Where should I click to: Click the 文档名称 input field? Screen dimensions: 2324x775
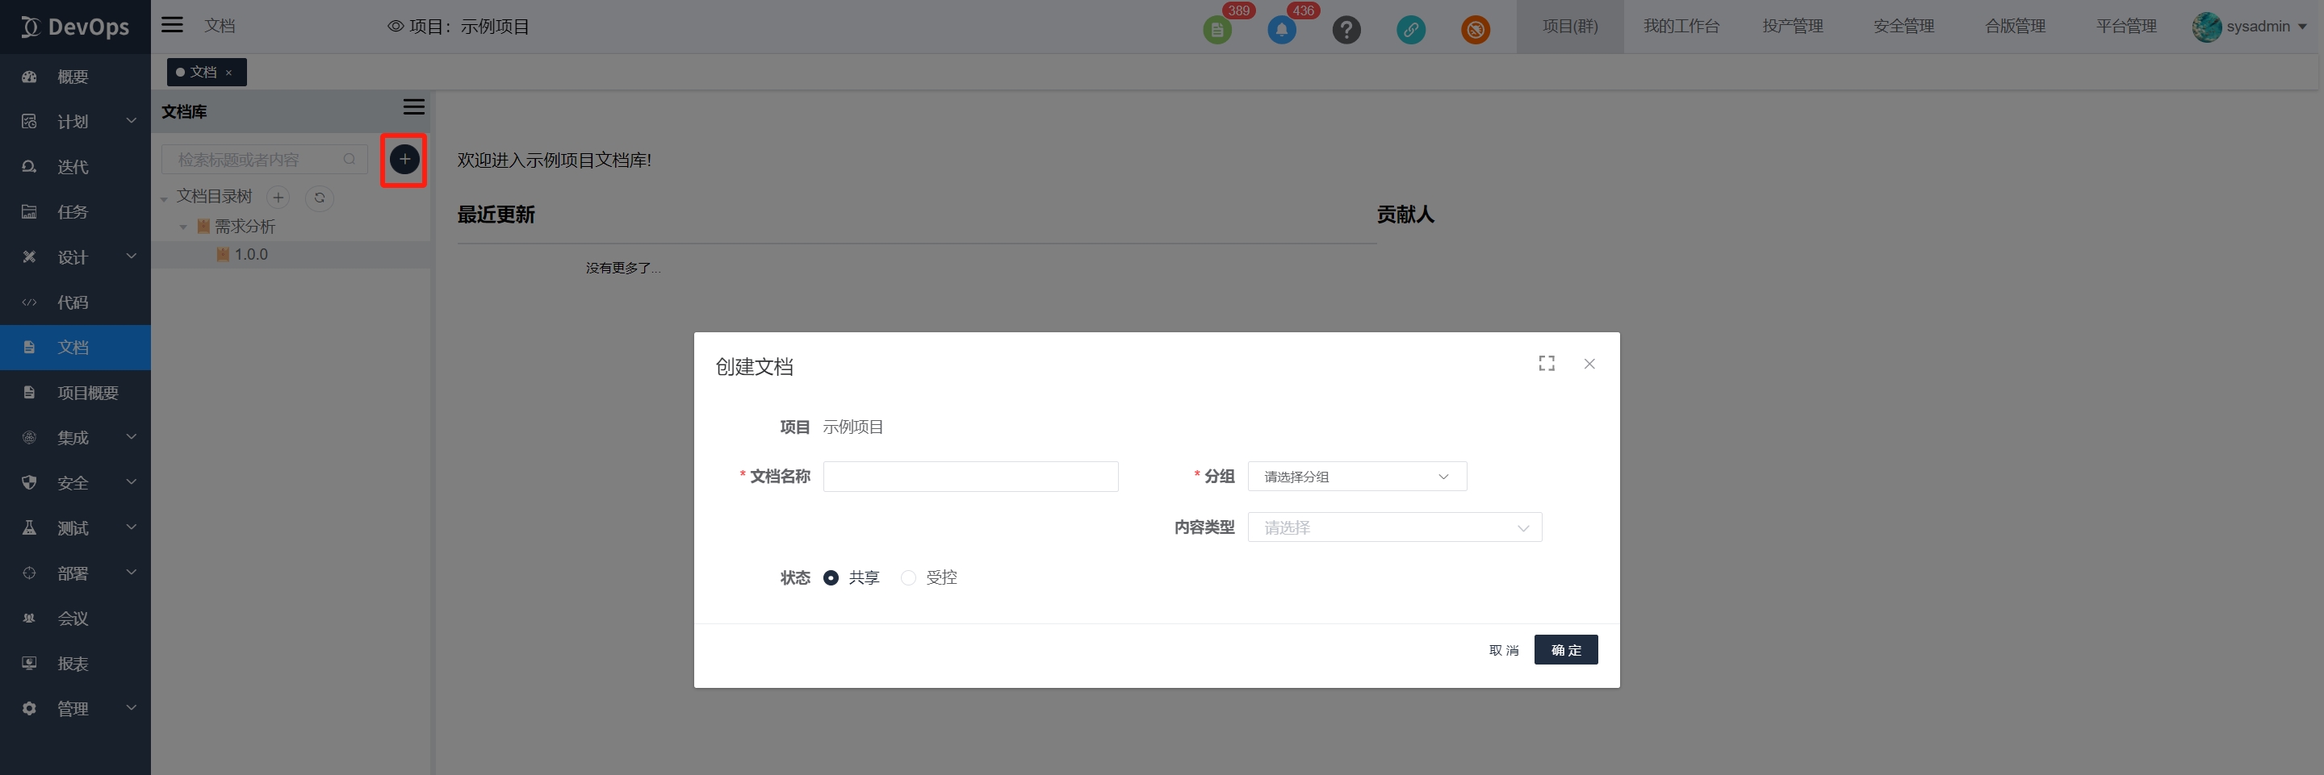click(969, 476)
